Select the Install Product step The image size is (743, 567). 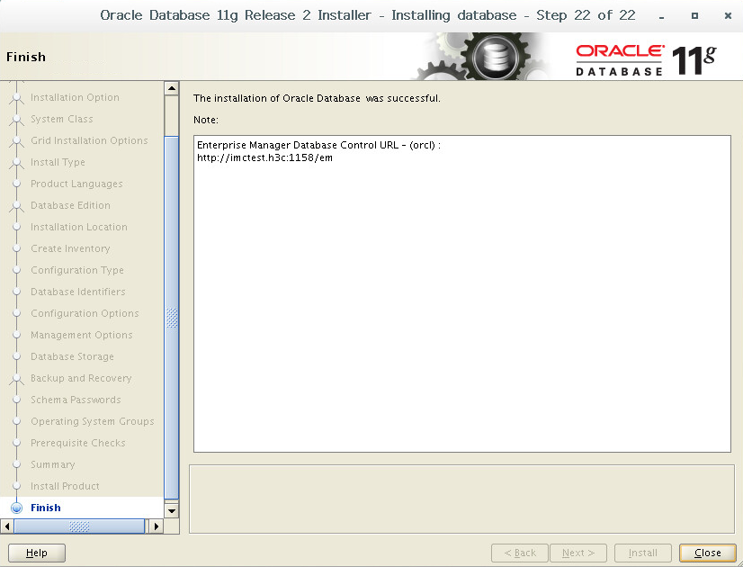click(x=65, y=486)
